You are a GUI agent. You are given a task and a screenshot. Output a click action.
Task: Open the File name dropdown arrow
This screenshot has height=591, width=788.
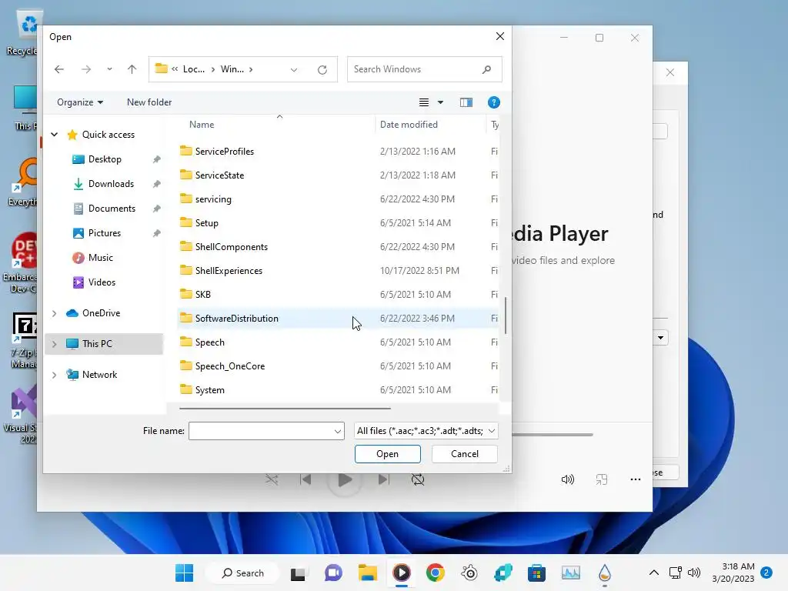click(x=338, y=431)
